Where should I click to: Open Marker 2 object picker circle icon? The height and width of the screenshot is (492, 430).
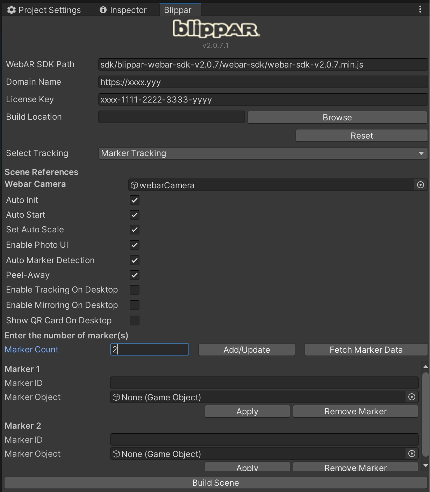pos(411,454)
